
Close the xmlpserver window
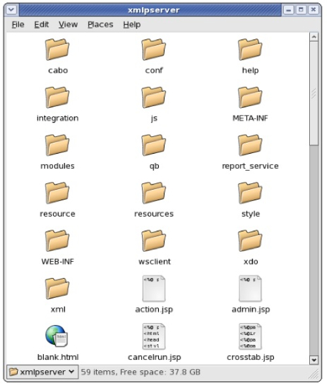coord(313,10)
